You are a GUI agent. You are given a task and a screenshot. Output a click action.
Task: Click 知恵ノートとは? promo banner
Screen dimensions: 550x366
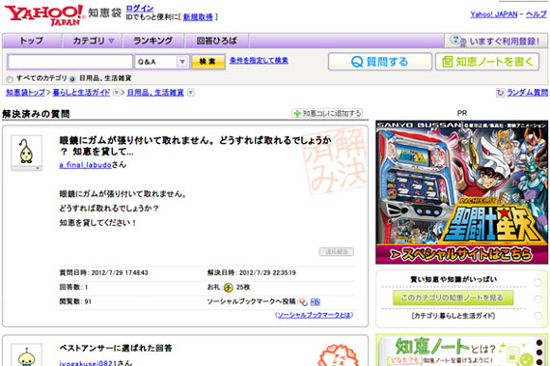coord(461,351)
